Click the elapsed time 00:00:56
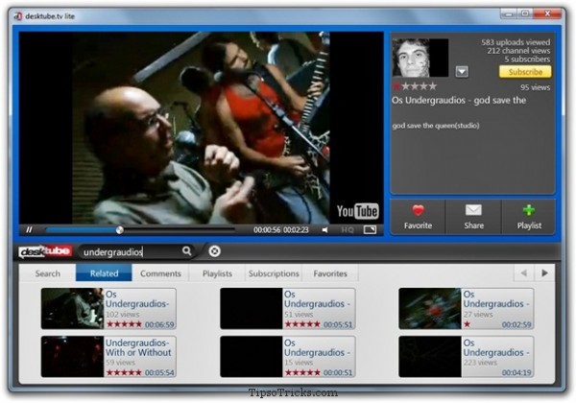 [267, 230]
